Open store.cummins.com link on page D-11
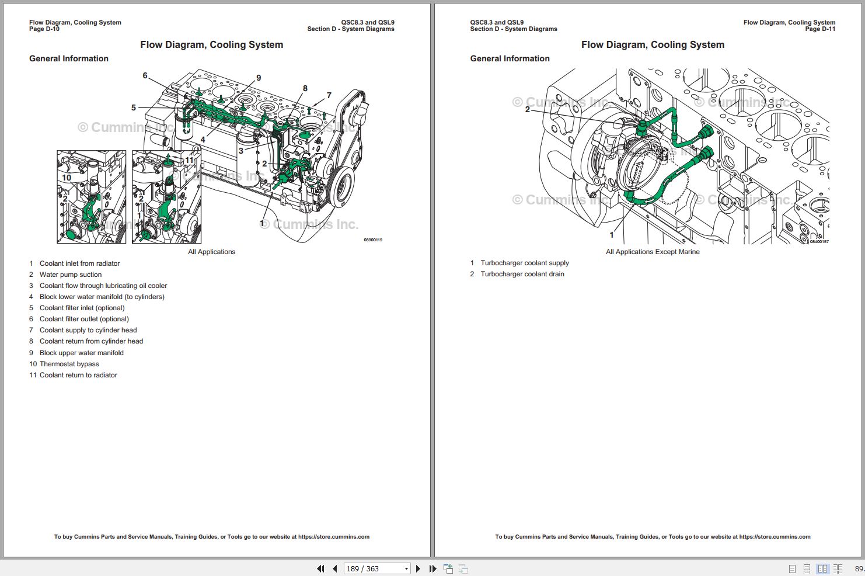Image resolution: width=865 pixels, height=576 pixels. coord(775,536)
